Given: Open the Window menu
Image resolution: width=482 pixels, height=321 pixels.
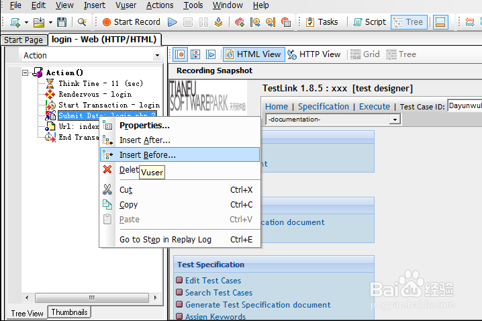Looking at the screenshot, I should pos(228,5).
